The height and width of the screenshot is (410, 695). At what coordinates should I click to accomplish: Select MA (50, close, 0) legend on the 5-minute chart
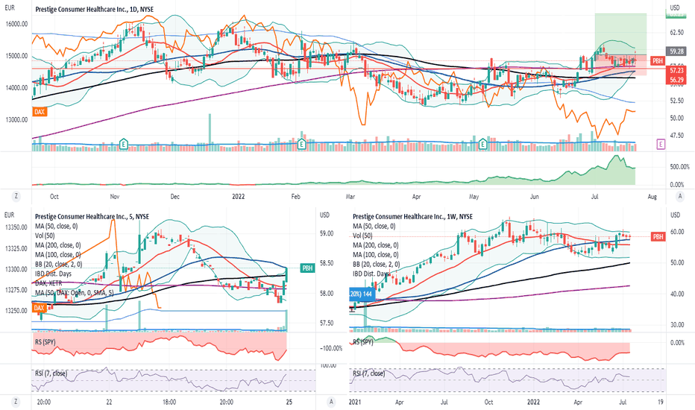click(x=56, y=226)
